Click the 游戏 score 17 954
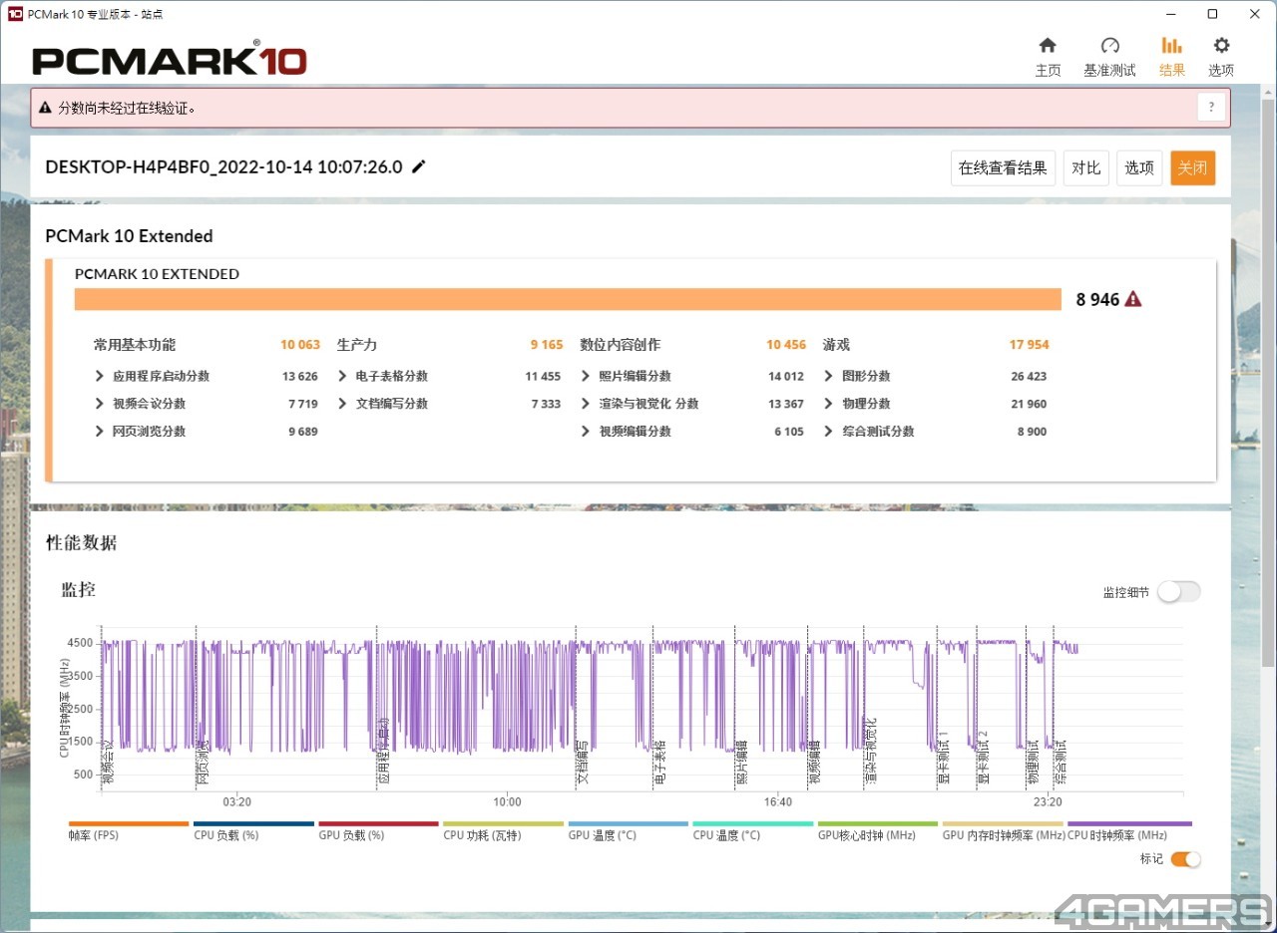1277x933 pixels. click(x=1030, y=345)
